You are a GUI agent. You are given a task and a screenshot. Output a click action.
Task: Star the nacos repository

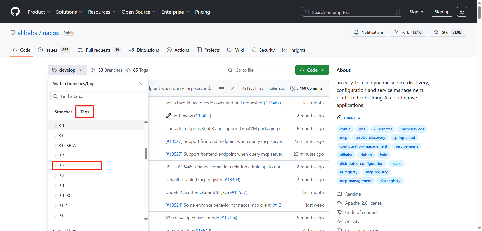[x=448, y=32]
